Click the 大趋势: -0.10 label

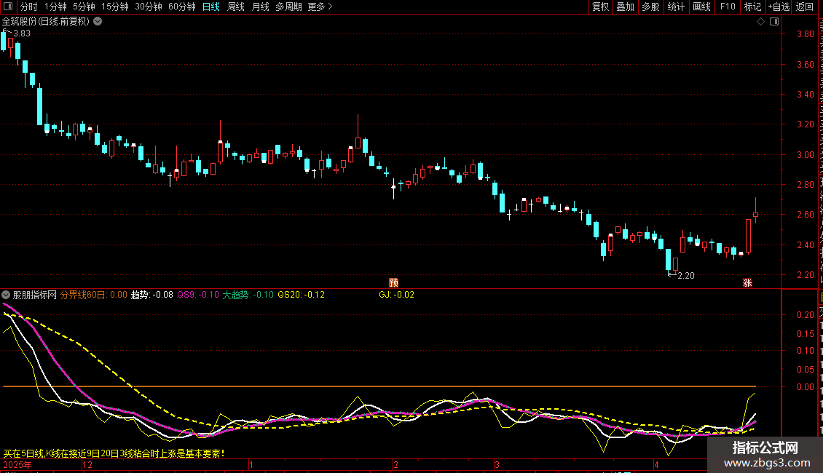248,295
